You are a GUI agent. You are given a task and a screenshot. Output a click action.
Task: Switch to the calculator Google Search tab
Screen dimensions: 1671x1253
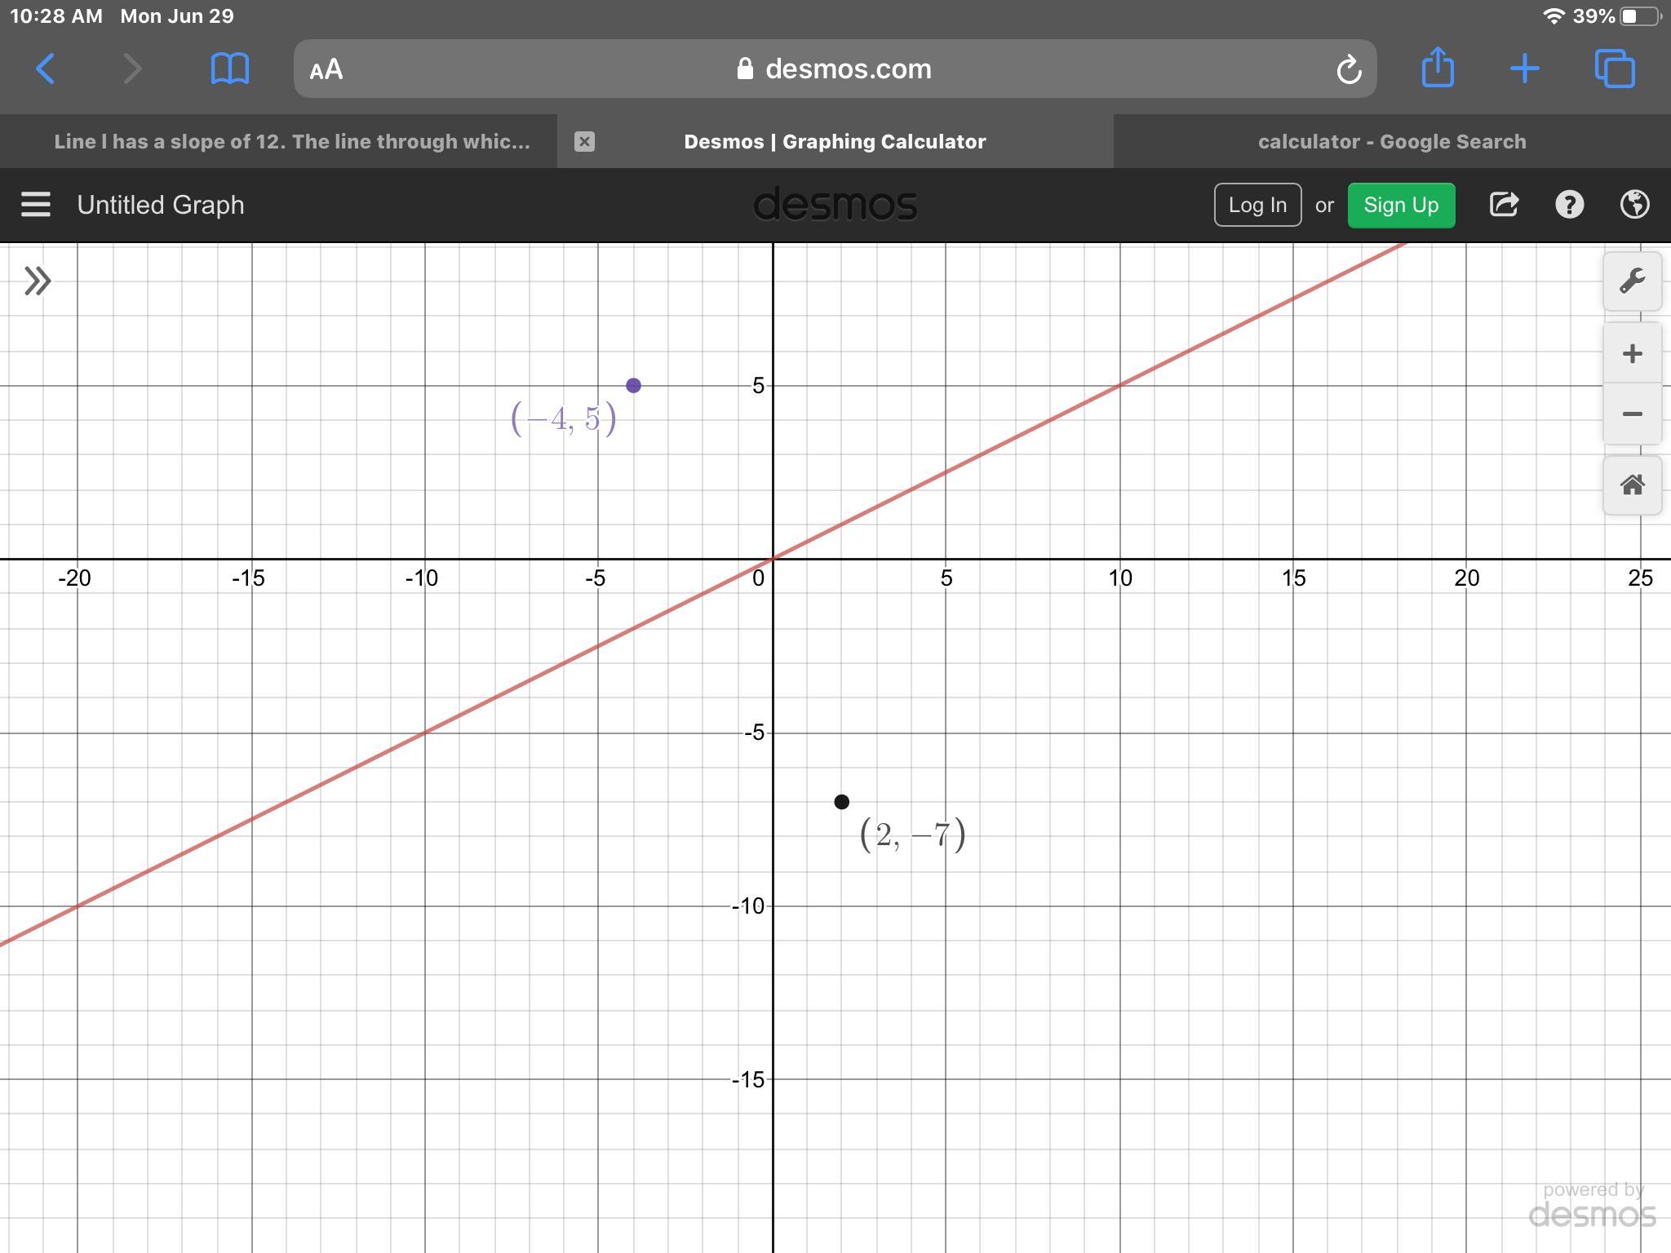1391,142
